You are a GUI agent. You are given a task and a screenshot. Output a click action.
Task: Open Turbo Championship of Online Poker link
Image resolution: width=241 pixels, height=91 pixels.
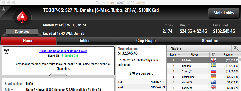tap(63, 51)
